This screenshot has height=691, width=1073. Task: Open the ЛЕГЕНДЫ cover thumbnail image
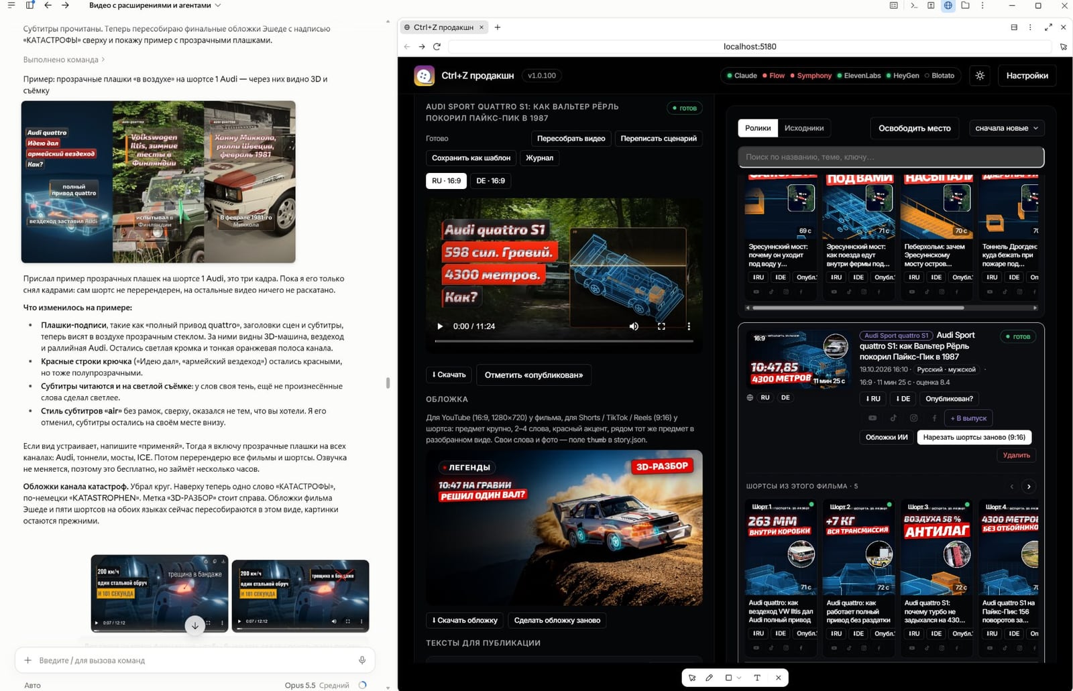[564, 528]
